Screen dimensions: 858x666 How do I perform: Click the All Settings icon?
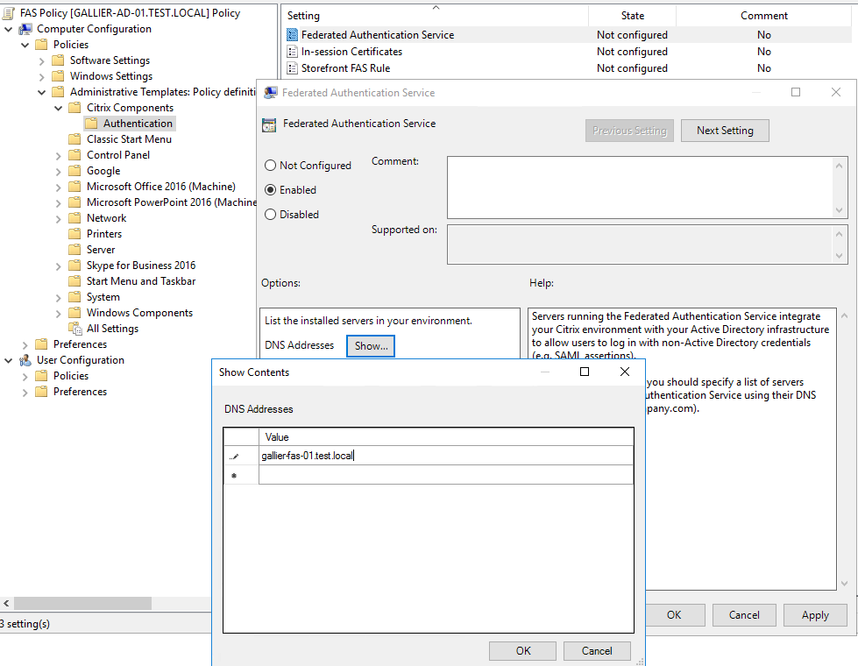[75, 329]
